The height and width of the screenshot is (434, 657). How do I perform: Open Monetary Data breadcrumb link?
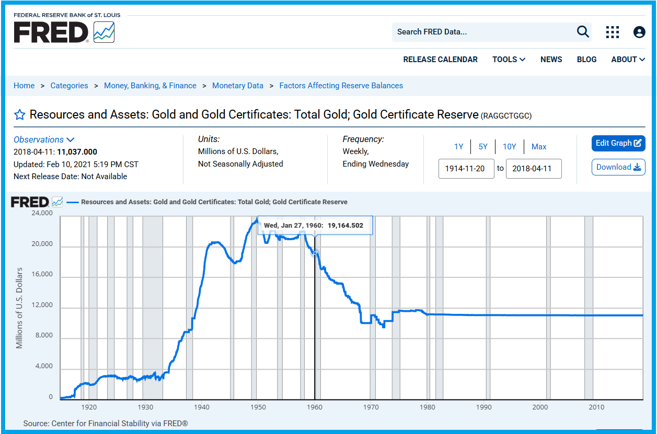click(238, 86)
